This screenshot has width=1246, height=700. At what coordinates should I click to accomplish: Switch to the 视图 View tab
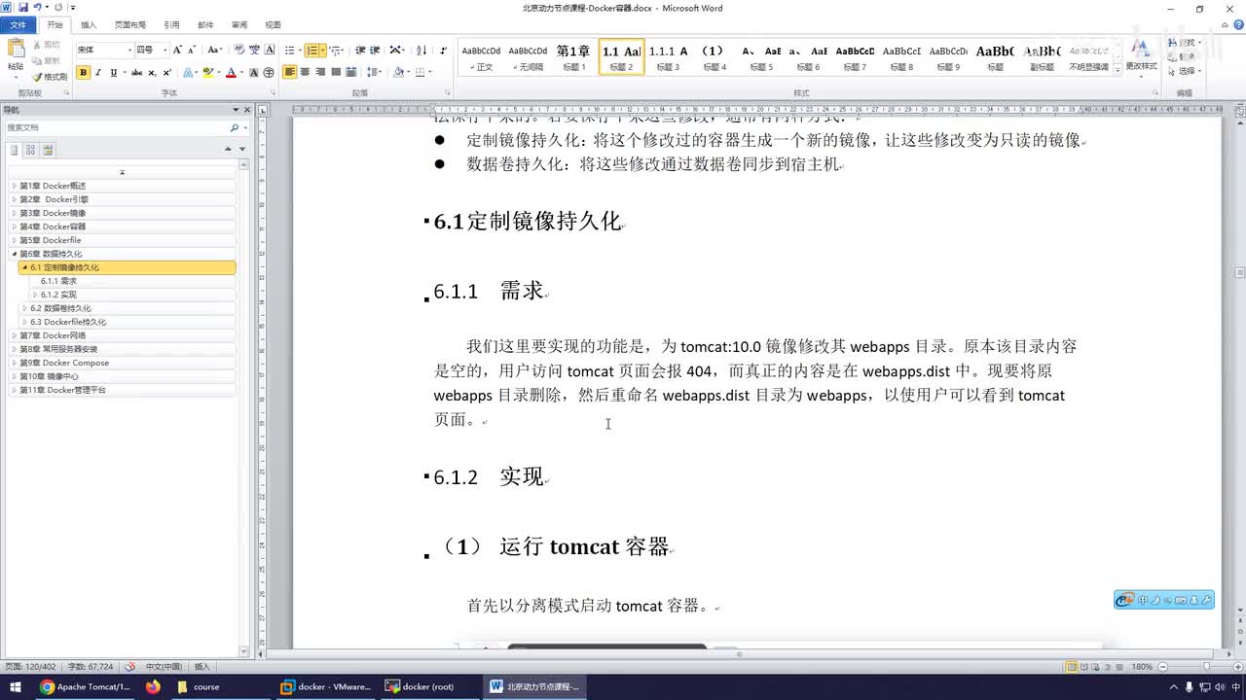click(x=274, y=24)
